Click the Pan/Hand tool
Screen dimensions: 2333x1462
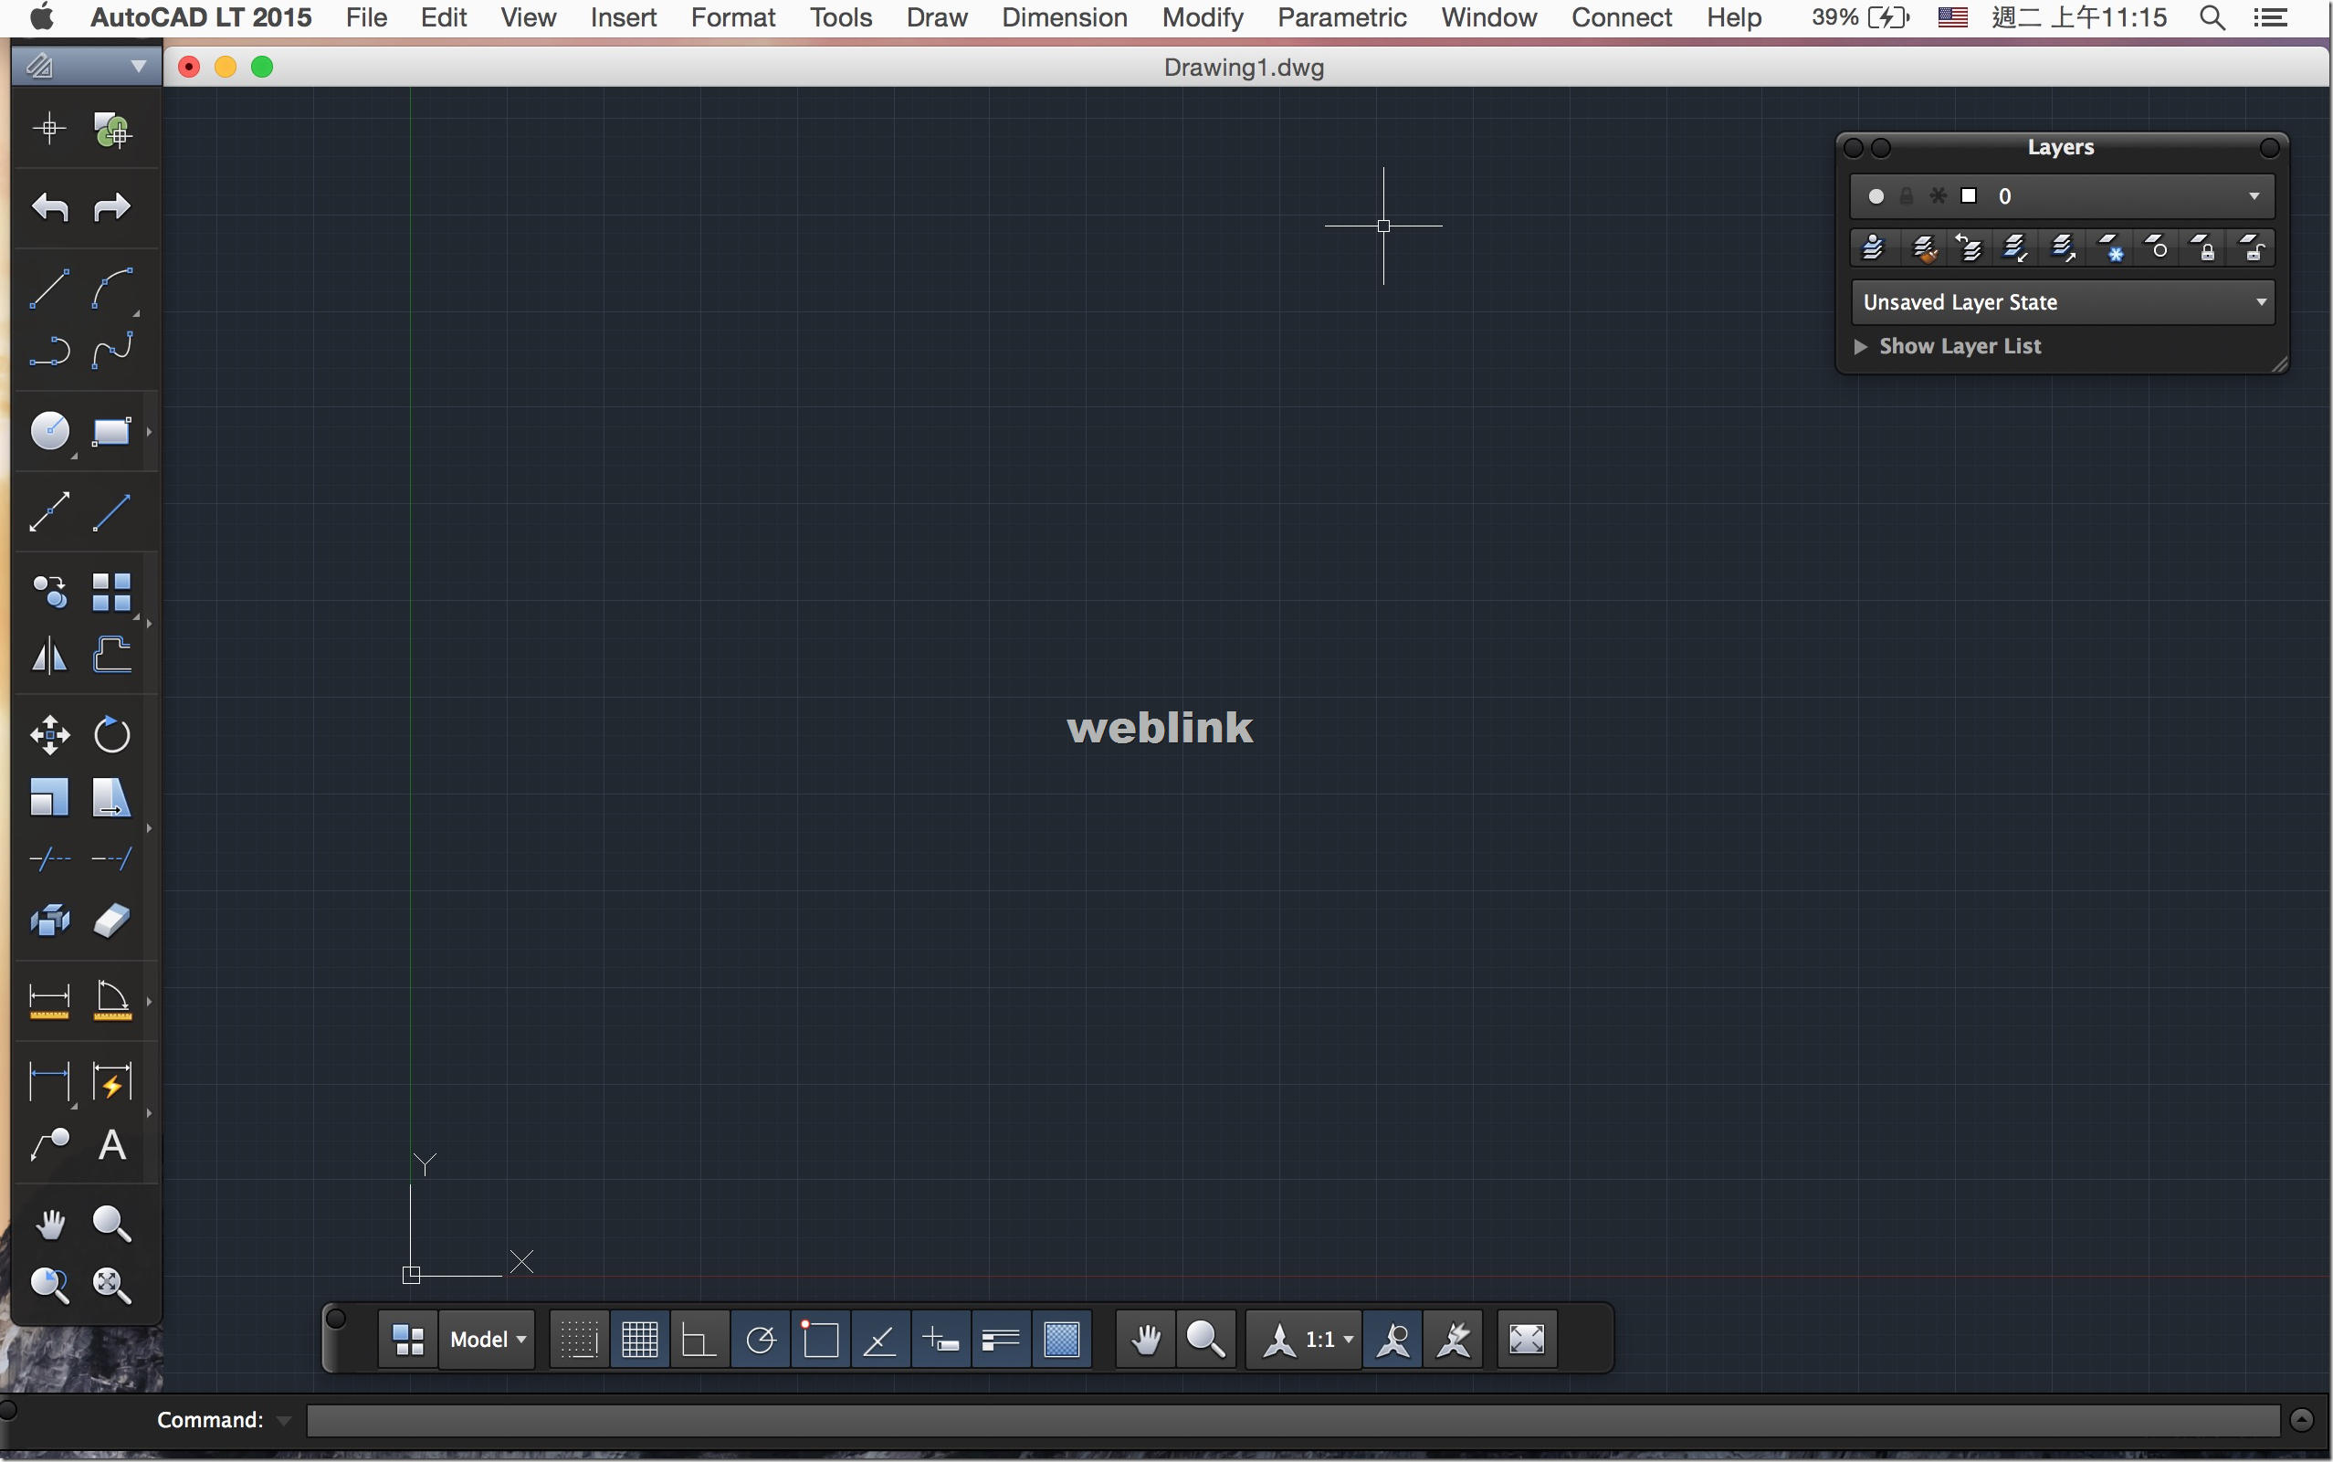[x=50, y=1223]
